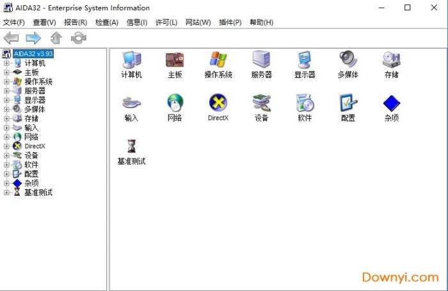Screen dimensions: 448x291
Task: Expand the 显示器 node in the tree
Action: [6, 100]
